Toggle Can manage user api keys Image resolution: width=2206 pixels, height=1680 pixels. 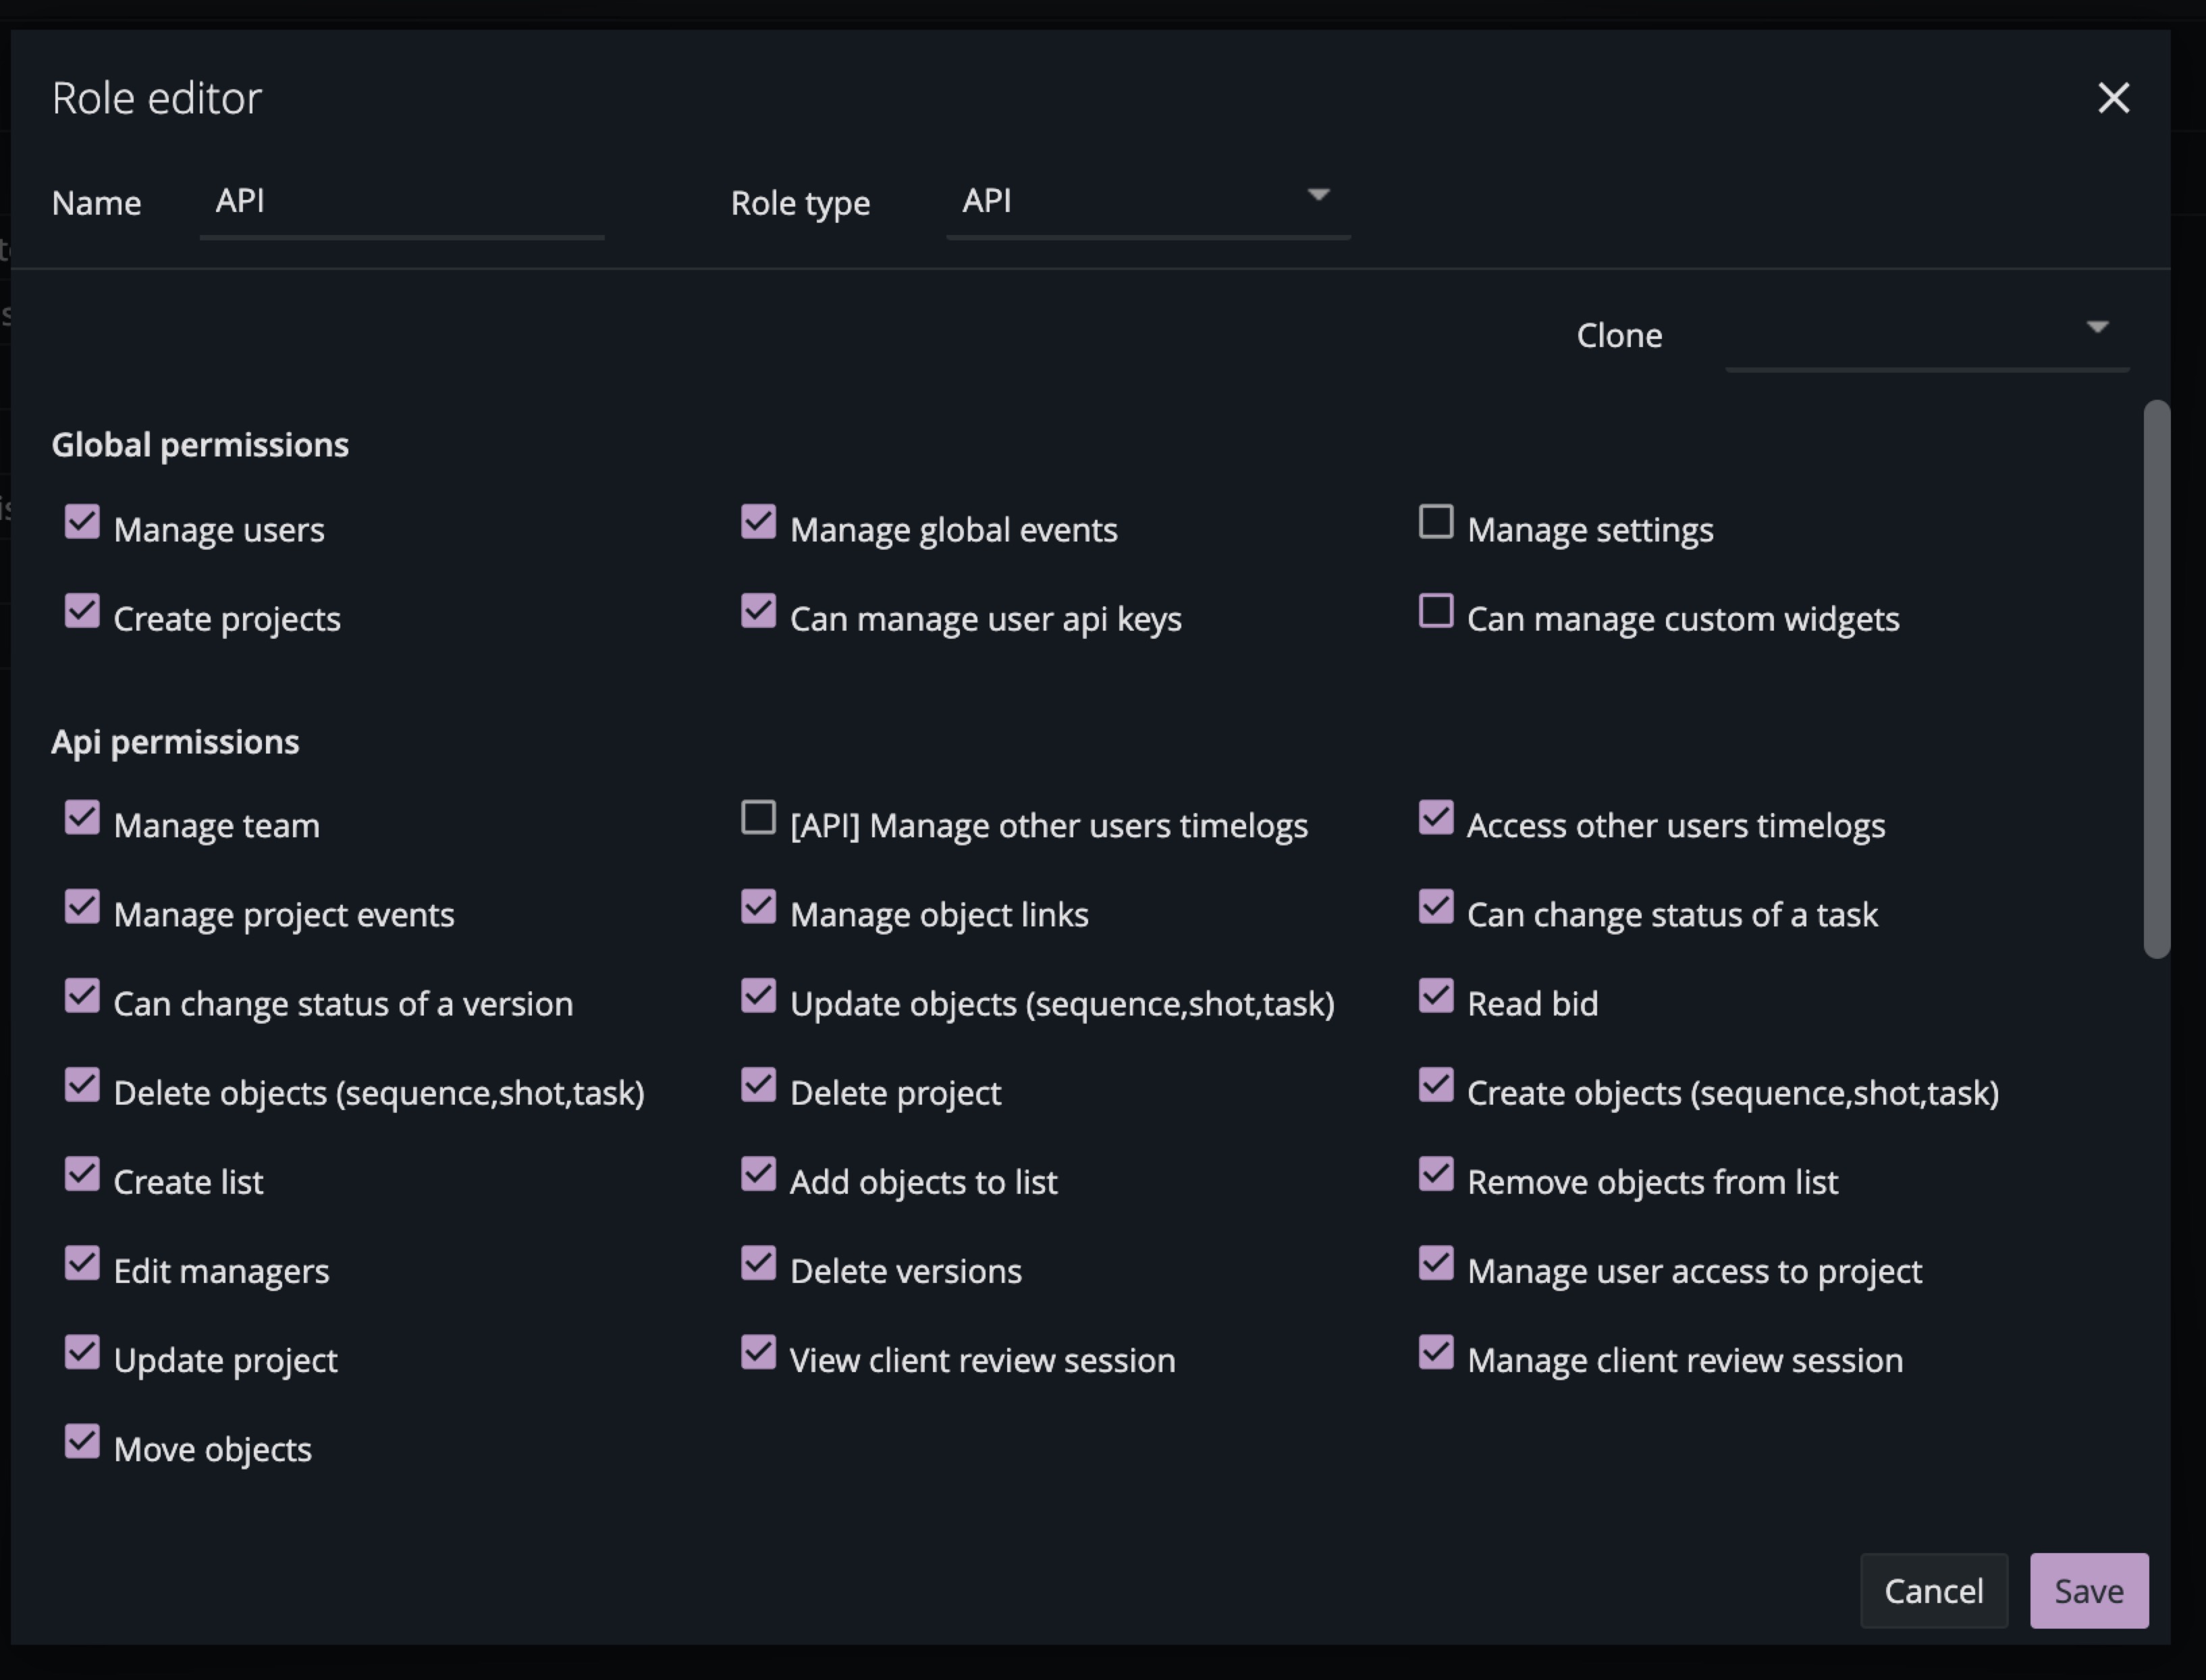(x=759, y=611)
